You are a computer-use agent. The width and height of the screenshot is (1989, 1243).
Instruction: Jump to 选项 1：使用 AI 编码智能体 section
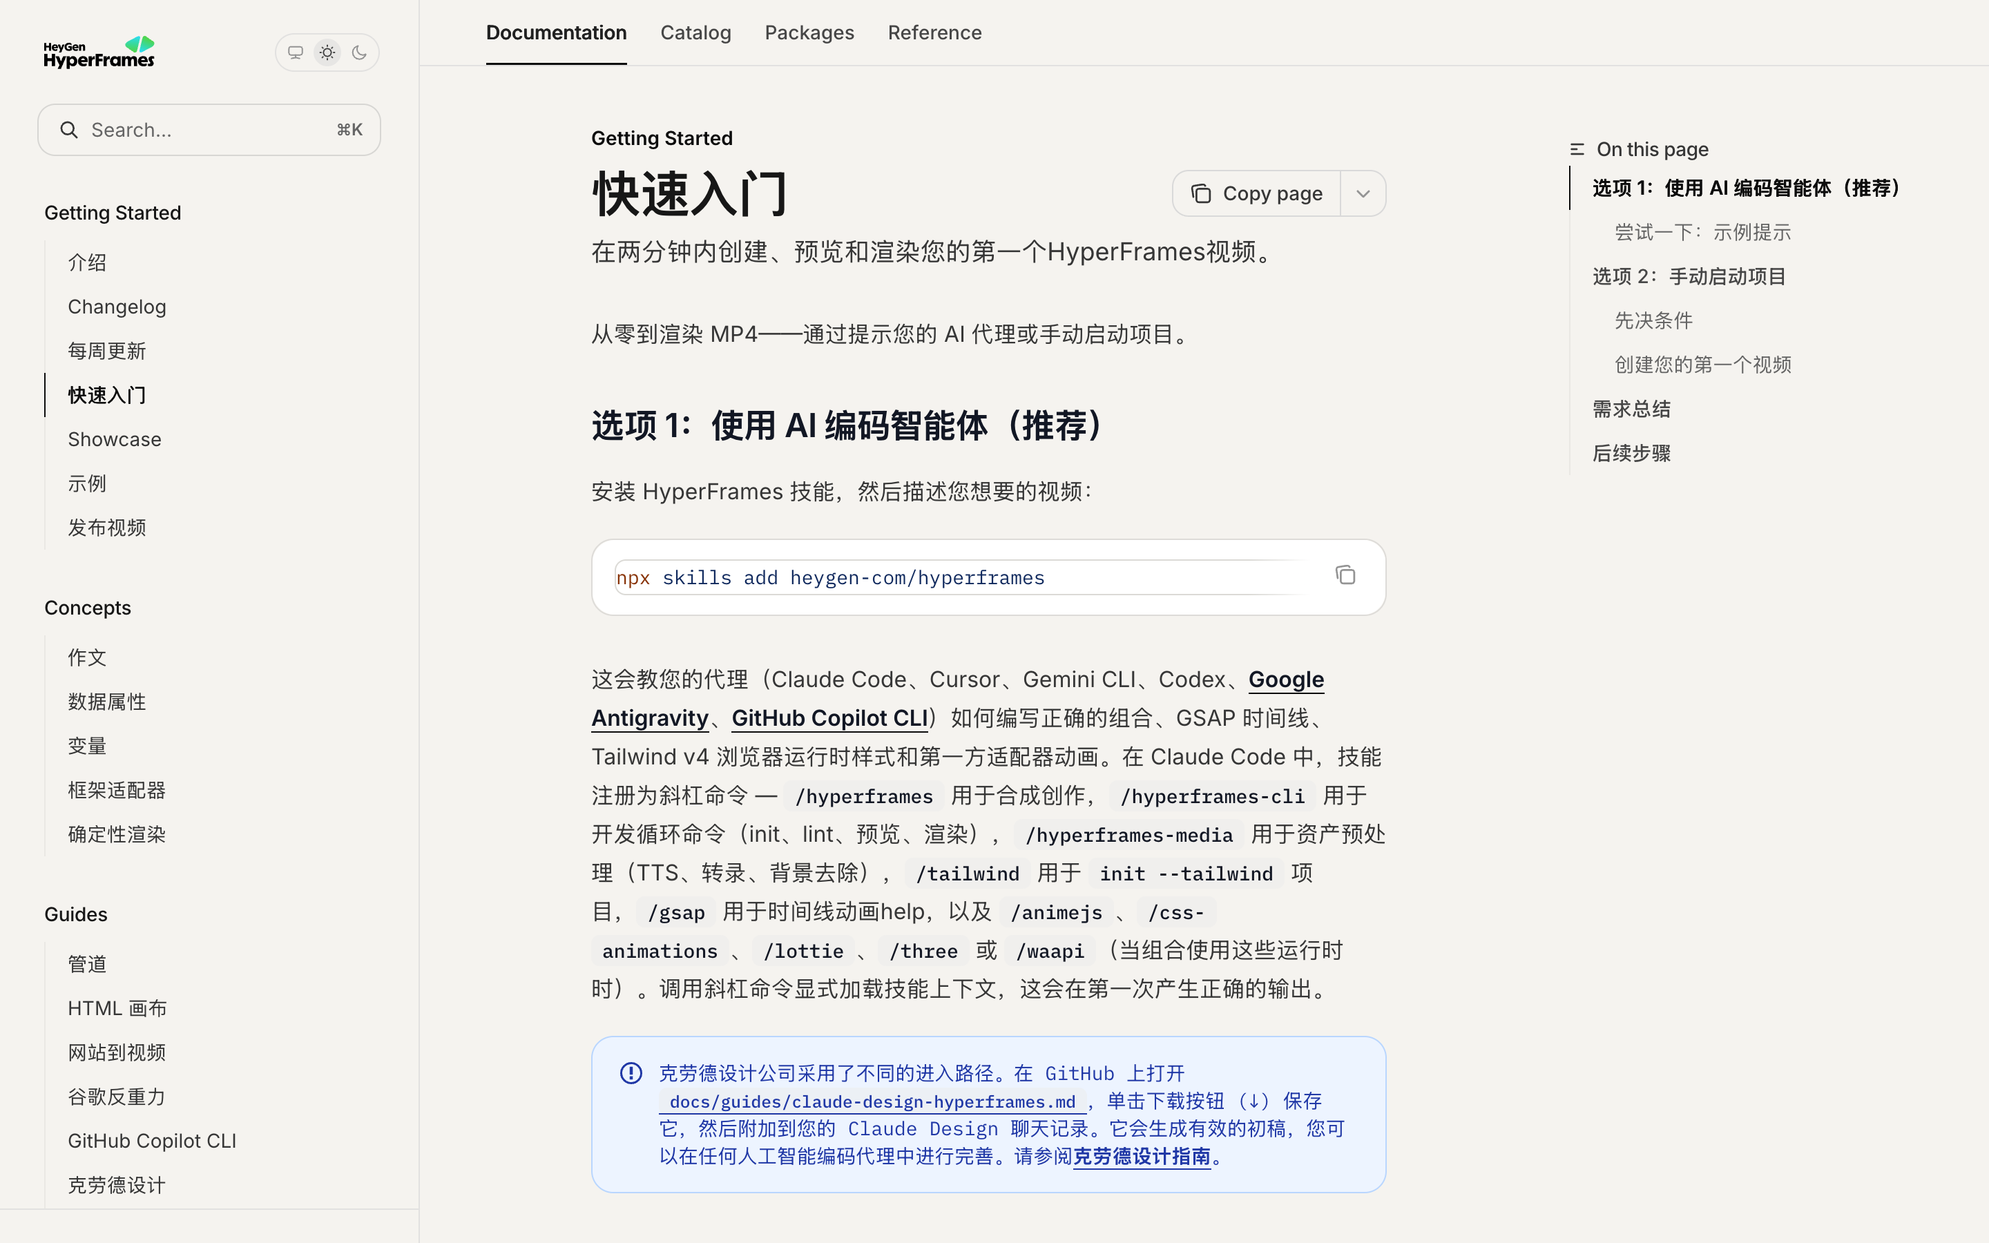[1746, 189]
